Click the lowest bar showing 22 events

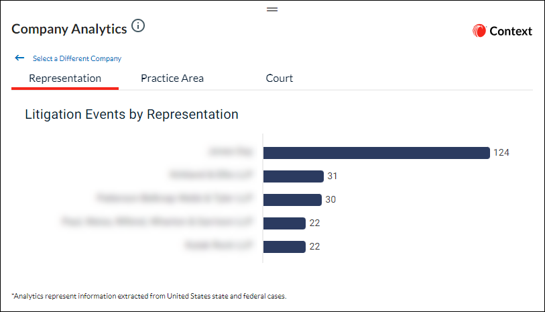tap(284, 247)
